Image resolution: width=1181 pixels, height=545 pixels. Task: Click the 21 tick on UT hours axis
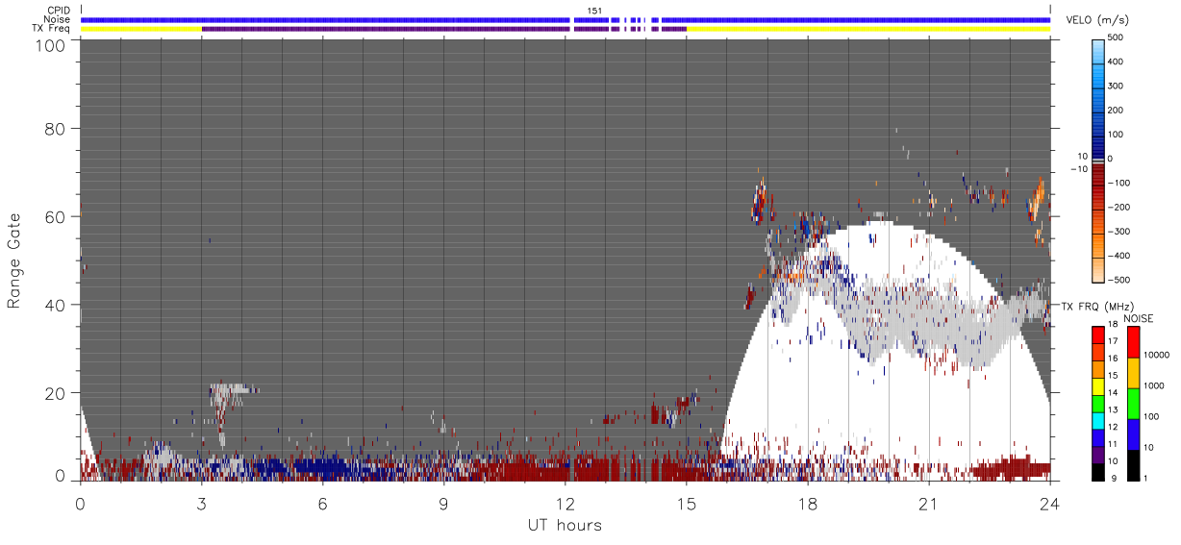[929, 504]
